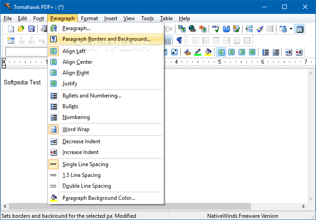Viewport: 316px width, 220px height.
Task: Select the Bullets menu entry
Action: [x=106, y=106]
